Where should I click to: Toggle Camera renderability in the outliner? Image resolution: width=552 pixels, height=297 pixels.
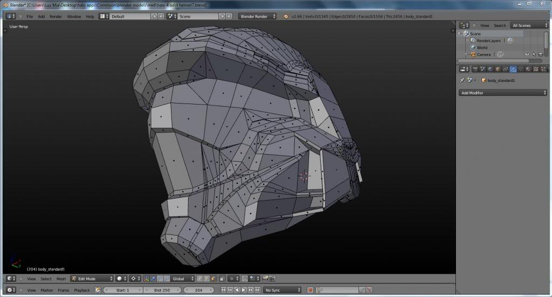(x=540, y=54)
